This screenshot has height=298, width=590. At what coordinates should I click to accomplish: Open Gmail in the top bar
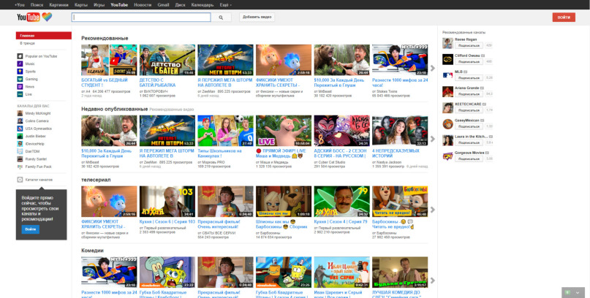163,5
